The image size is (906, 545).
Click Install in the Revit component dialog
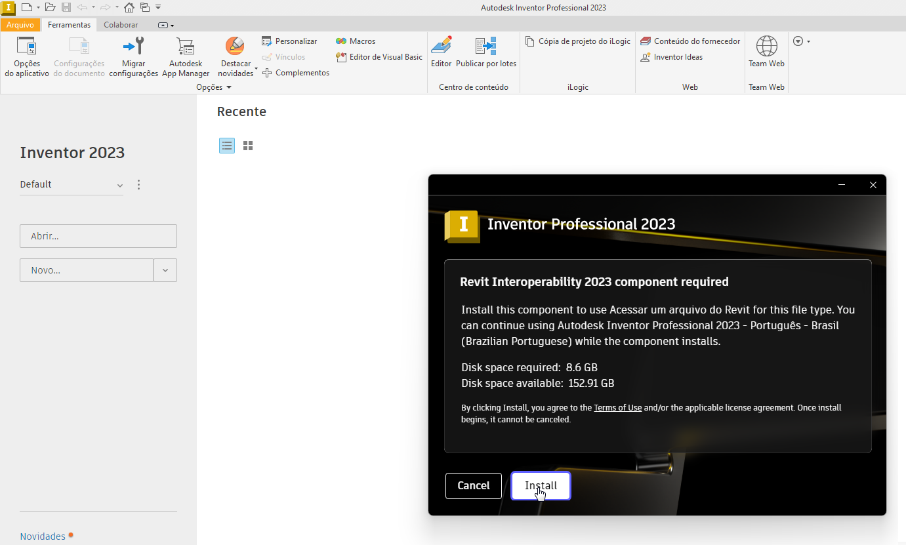tap(541, 486)
